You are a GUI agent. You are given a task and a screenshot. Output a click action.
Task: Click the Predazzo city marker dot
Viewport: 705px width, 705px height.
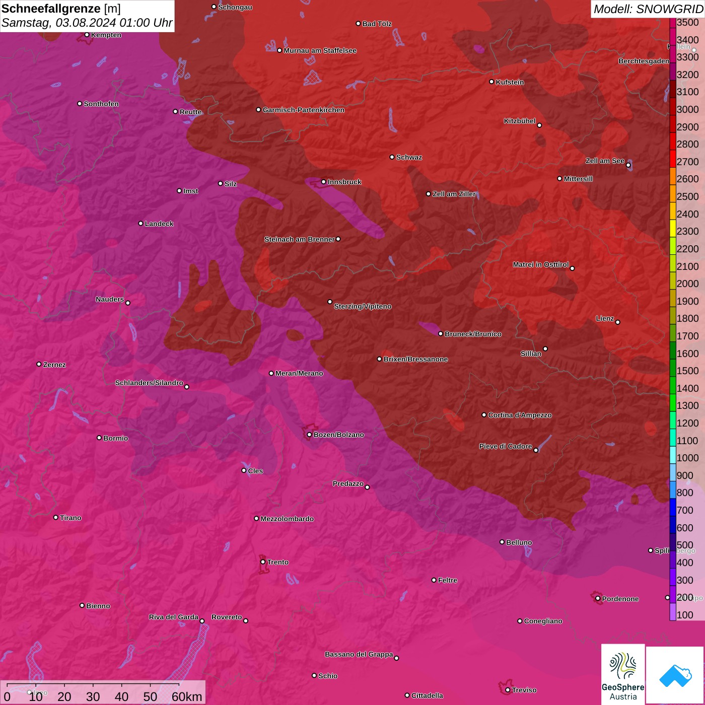[367, 487]
